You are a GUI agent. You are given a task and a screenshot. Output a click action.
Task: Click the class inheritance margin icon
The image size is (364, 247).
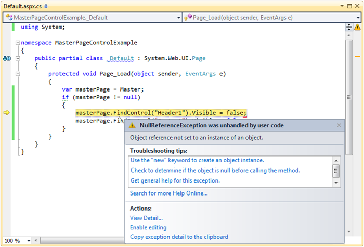point(7,58)
